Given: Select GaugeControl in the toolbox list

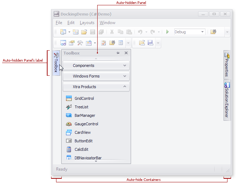Looking at the screenshot, I should [86, 124].
